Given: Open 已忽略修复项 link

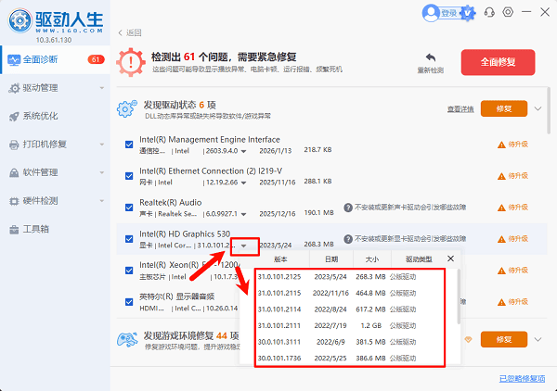Looking at the screenshot, I should [x=522, y=379].
